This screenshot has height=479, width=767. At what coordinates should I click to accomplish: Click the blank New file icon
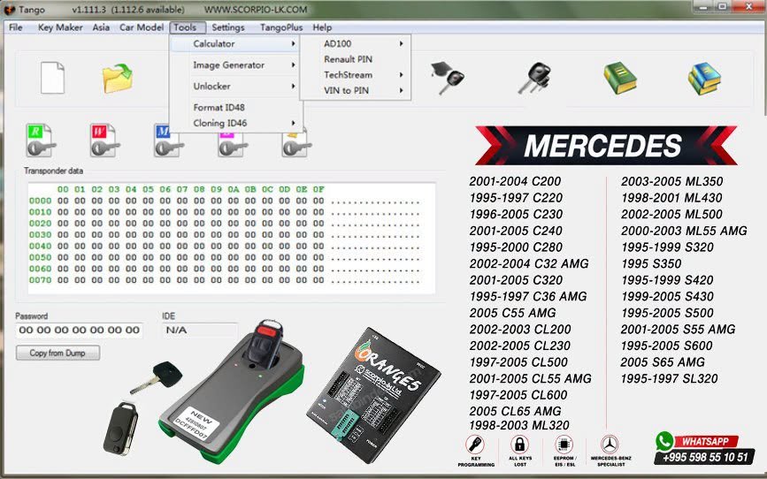(52, 78)
